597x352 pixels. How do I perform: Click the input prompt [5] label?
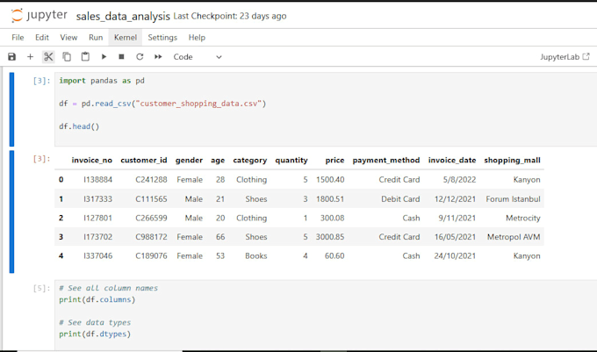point(41,288)
